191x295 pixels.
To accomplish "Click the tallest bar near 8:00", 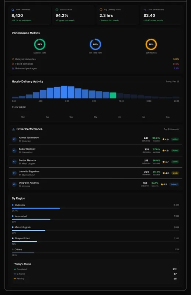I will click(x=64, y=92).
